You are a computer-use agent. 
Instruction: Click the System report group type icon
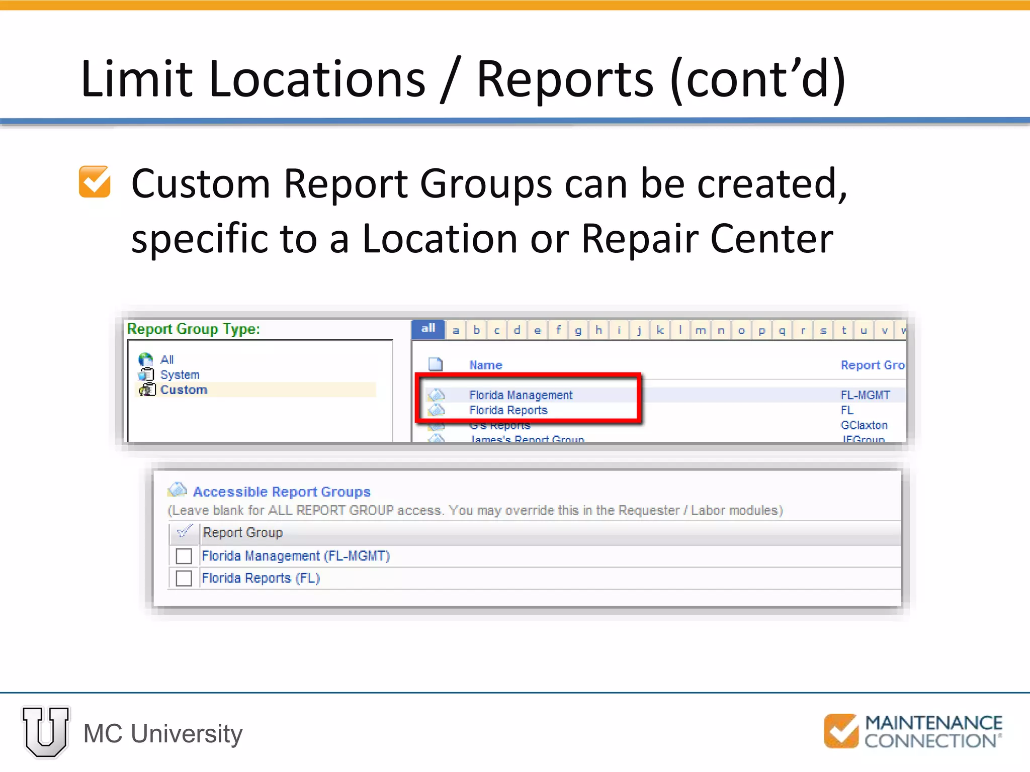click(146, 374)
